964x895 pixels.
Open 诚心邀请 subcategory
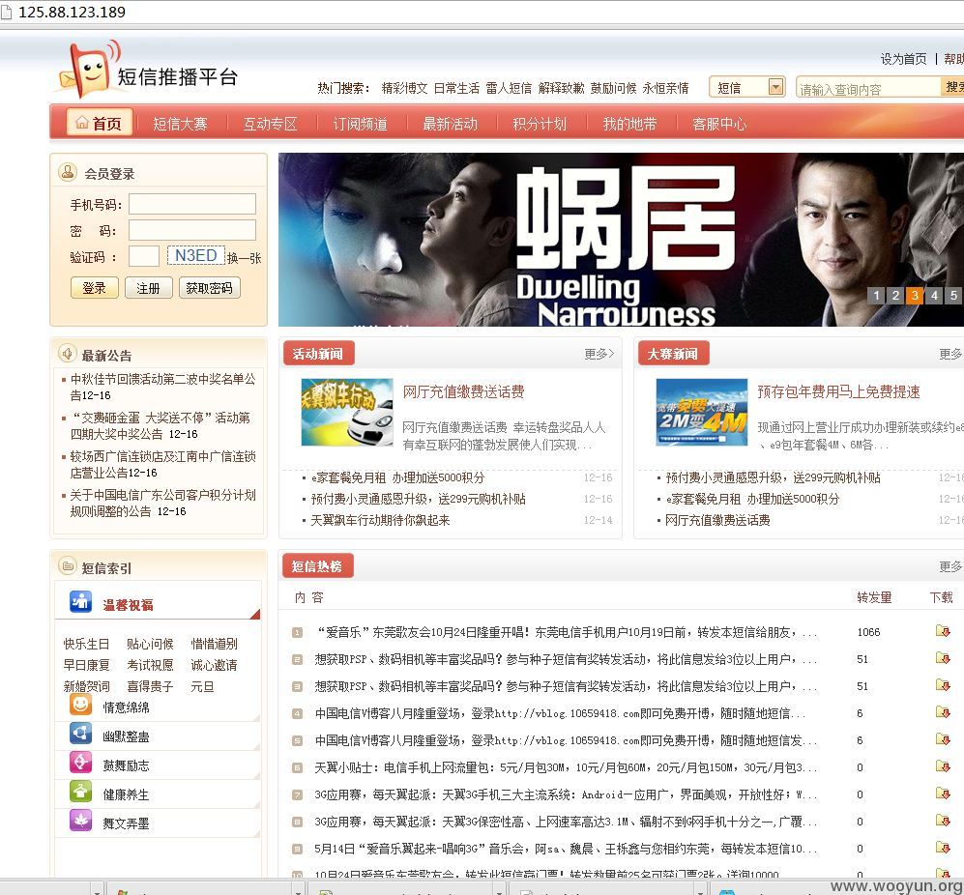214,665
